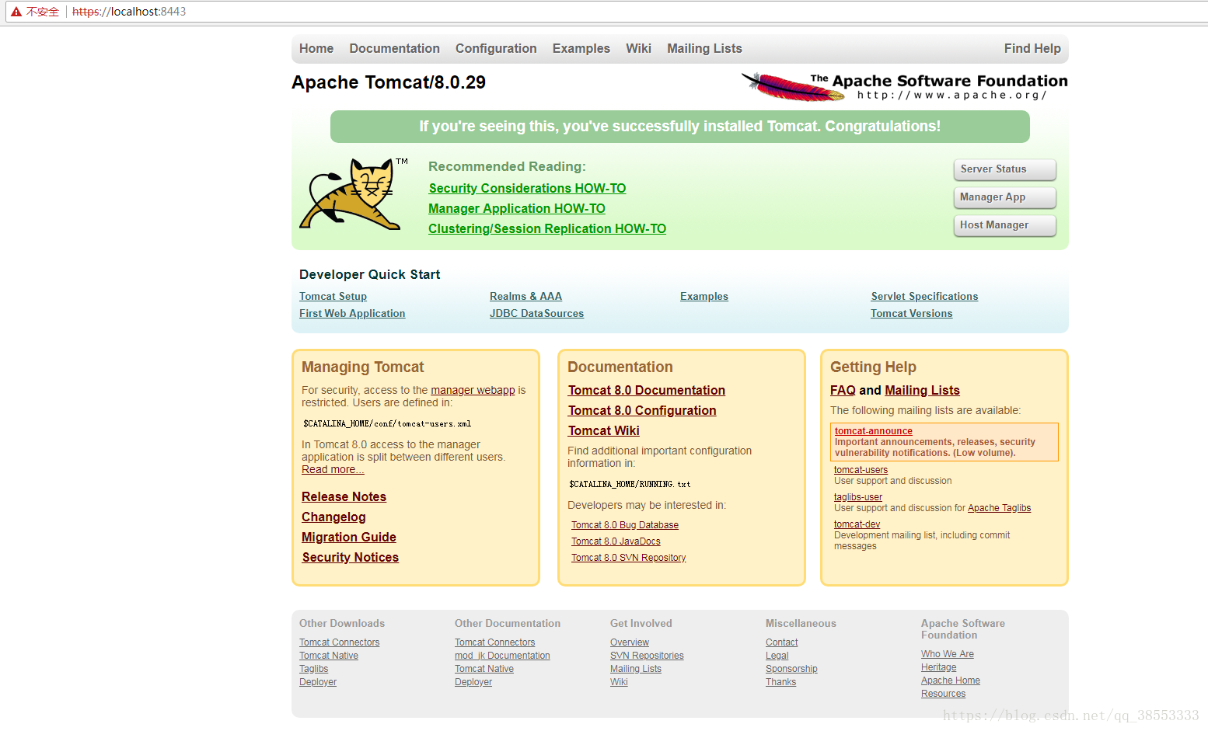Viewport: 1208px width, 731px height.
Task: Open mod_jk Documentation link
Action: [x=502, y=656]
